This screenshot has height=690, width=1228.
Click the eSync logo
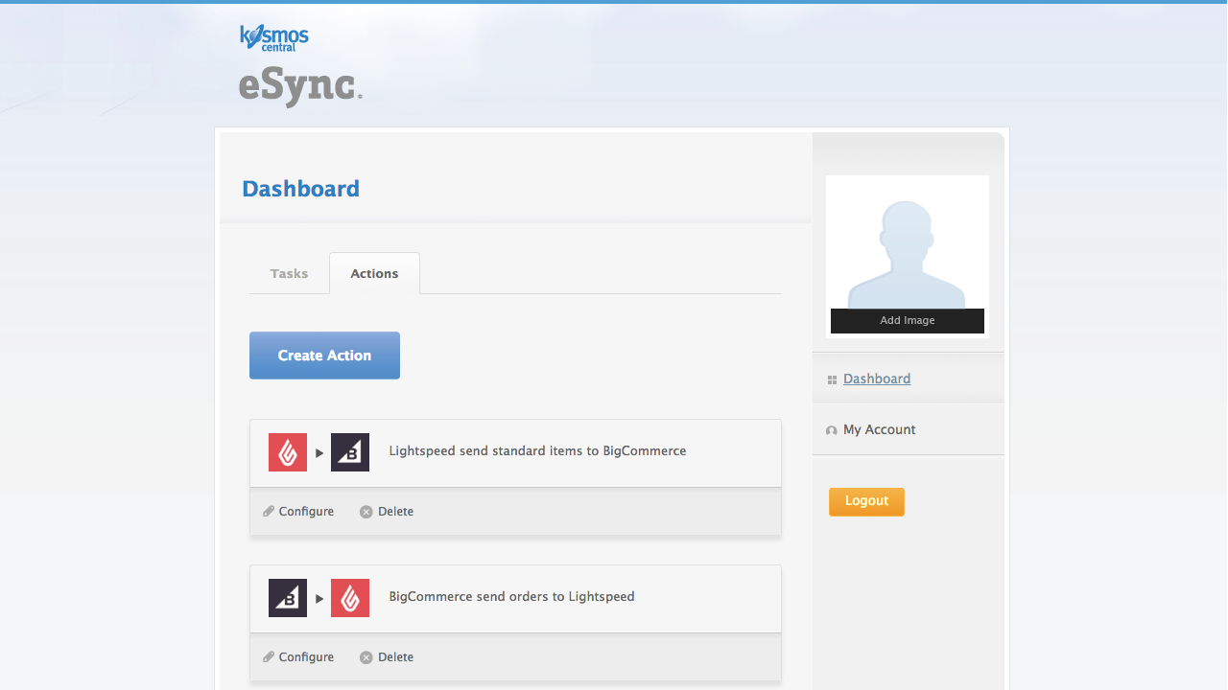[300, 86]
